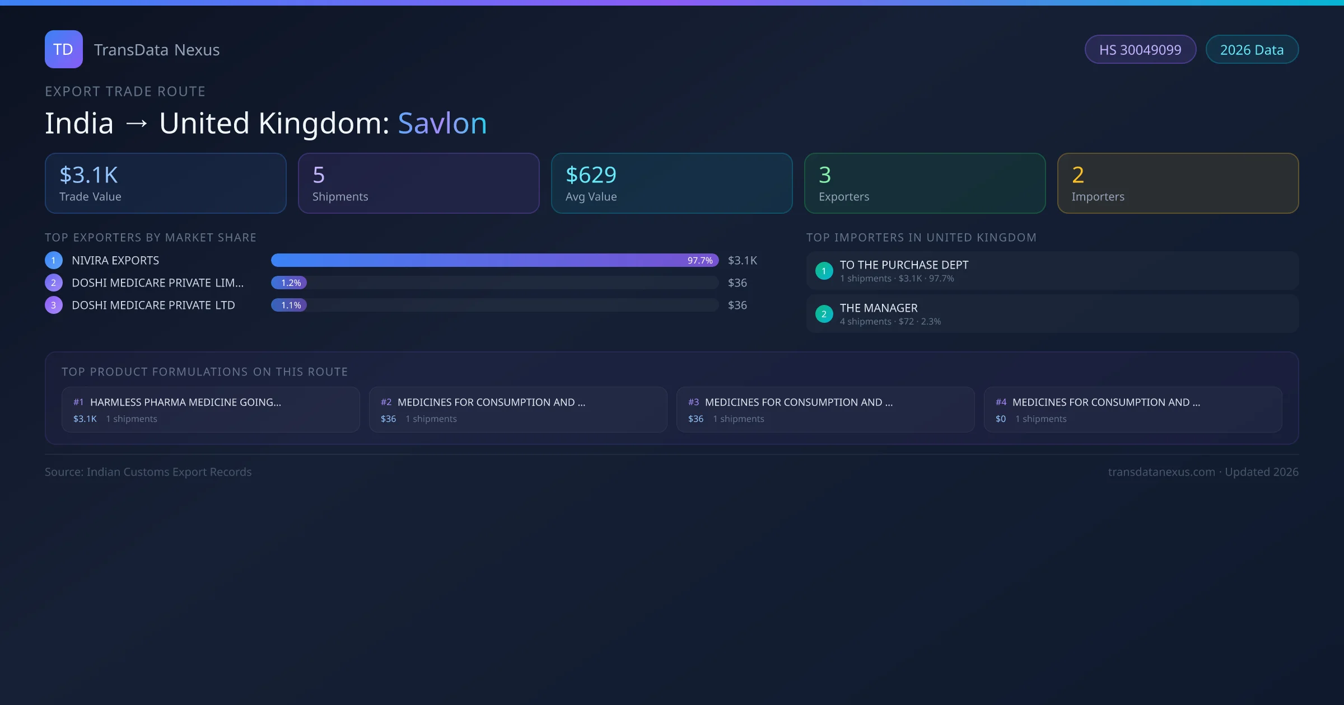Click rank 3 badge for DOSHI MEDICARE PRIVATE LTD

(53, 305)
